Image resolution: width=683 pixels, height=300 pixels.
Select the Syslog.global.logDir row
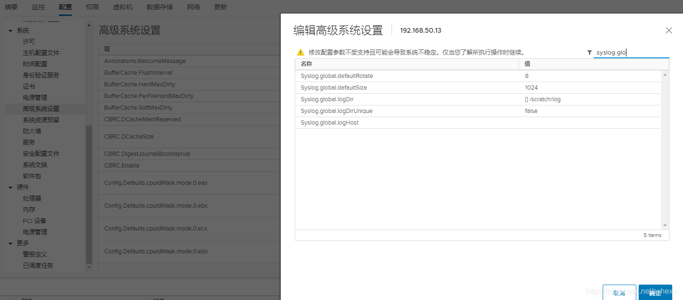478,99
